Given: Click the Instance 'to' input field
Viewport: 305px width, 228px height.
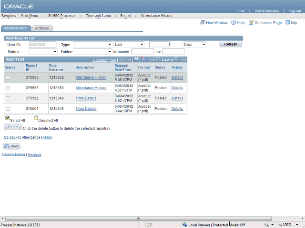Looking at the screenshot, I should (173, 52).
